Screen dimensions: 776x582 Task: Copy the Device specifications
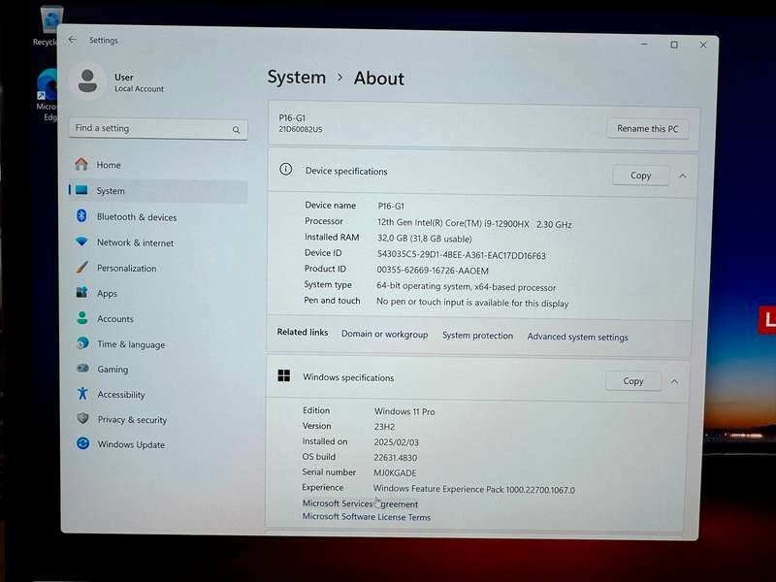click(x=640, y=176)
